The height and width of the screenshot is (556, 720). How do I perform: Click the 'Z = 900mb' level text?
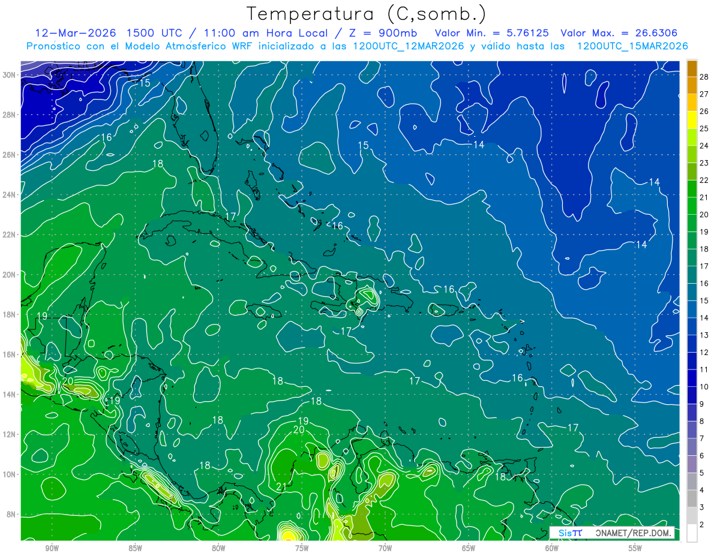click(x=382, y=33)
